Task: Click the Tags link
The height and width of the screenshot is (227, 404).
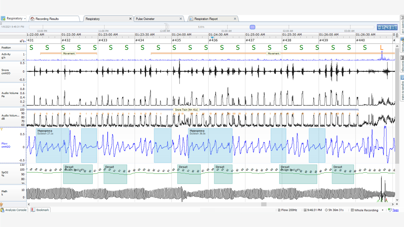Action: coord(395,210)
